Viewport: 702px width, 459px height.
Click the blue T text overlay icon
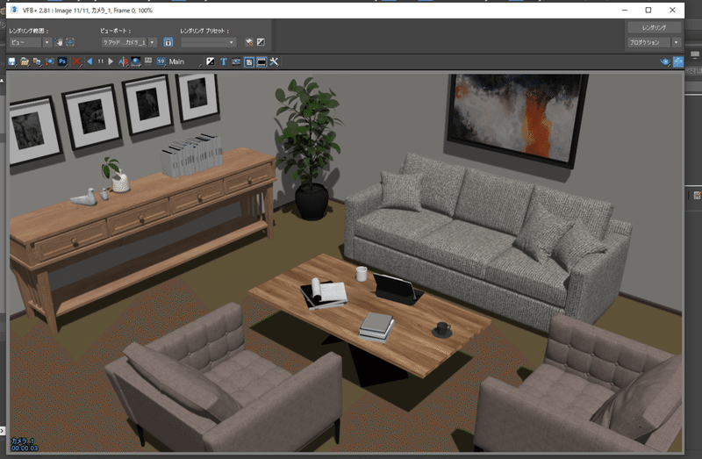click(x=224, y=61)
